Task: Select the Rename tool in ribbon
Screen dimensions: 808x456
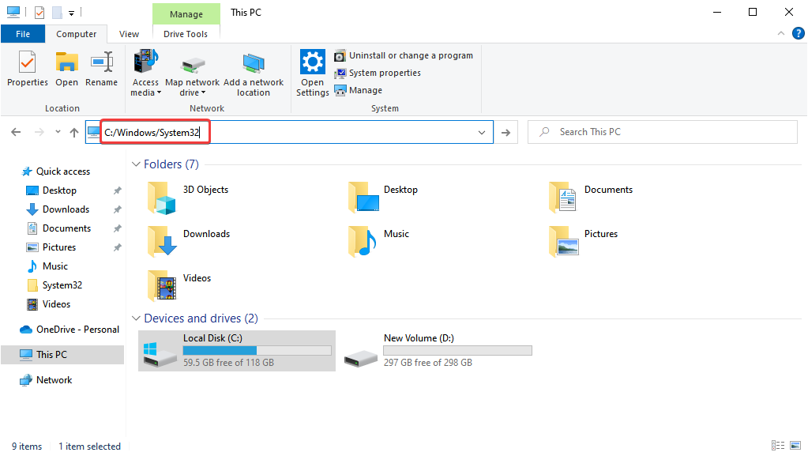Action: click(102, 69)
